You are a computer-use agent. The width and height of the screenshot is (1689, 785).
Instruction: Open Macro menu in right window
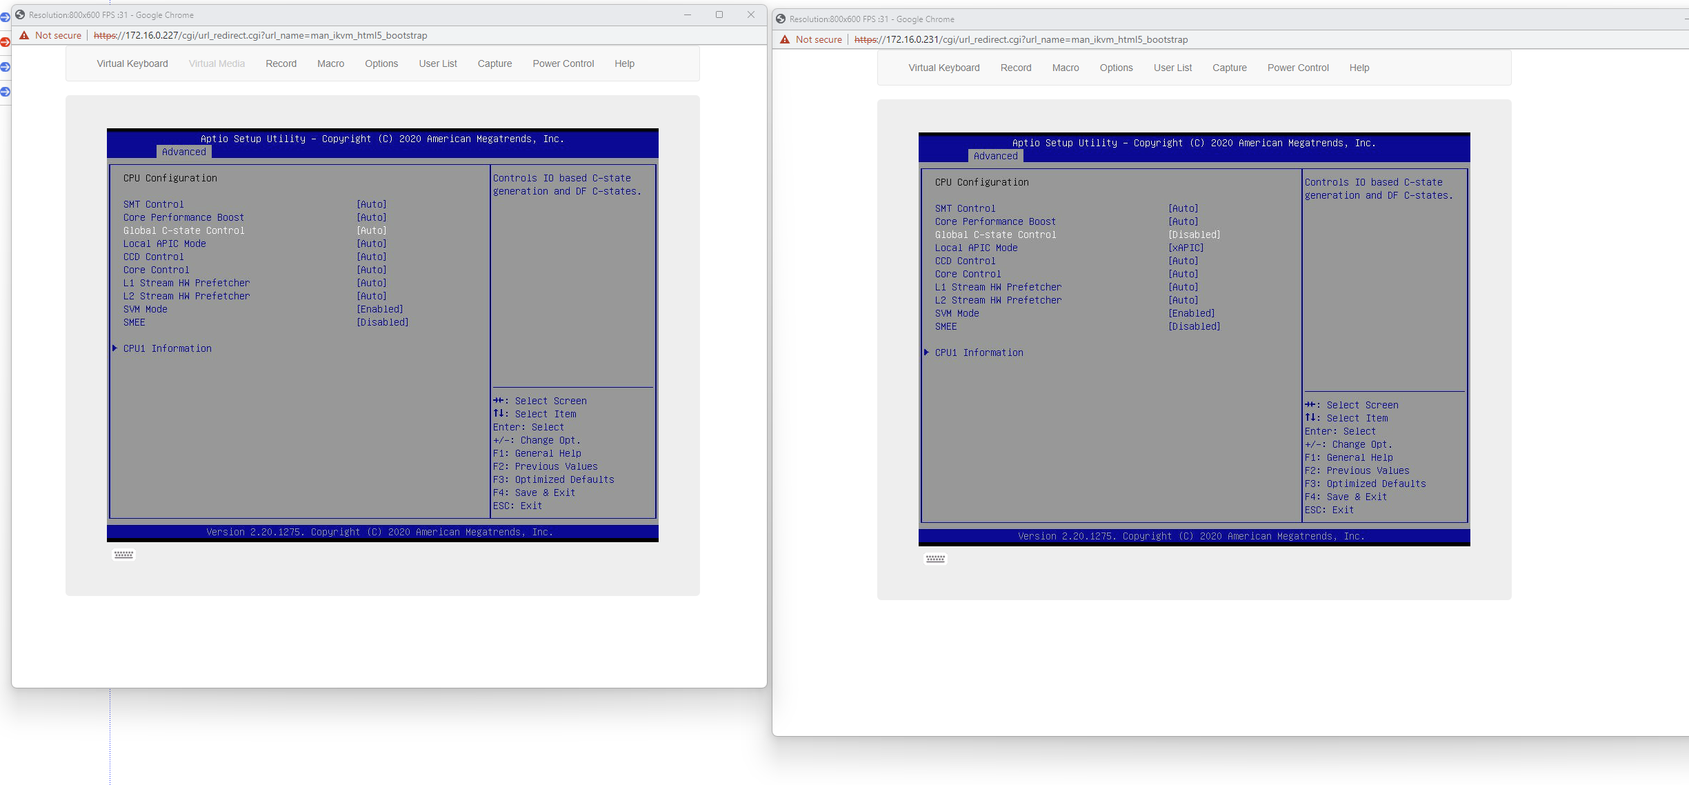(1066, 68)
